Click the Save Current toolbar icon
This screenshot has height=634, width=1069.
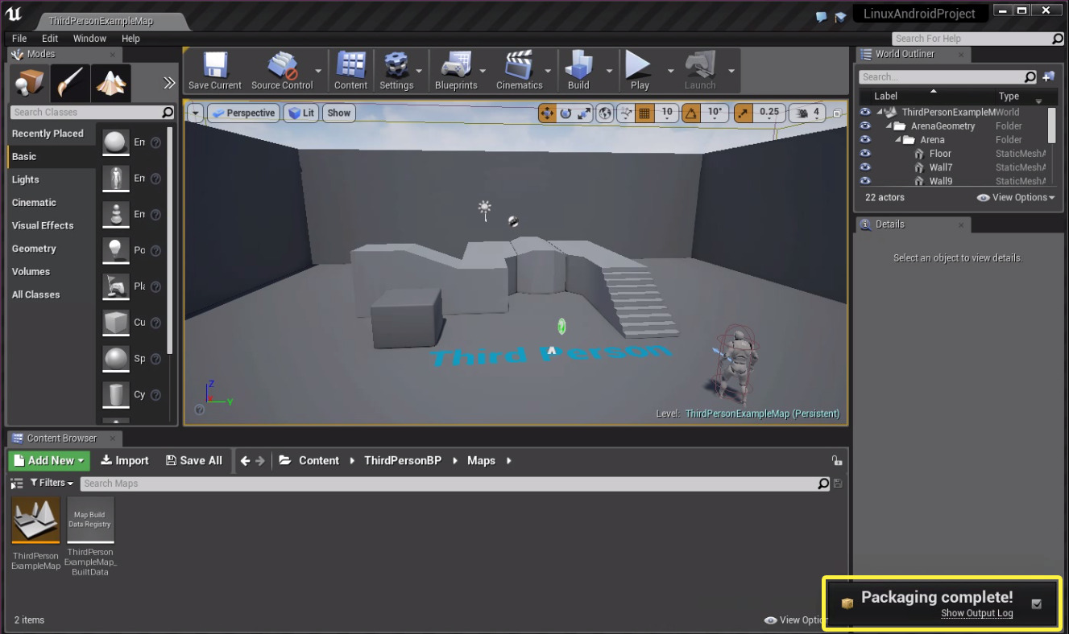coord(214,70)
